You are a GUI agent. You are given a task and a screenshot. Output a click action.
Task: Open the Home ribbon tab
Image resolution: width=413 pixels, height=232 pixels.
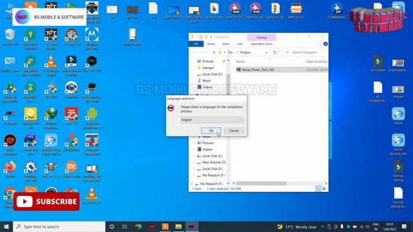[x=211, y=44]
